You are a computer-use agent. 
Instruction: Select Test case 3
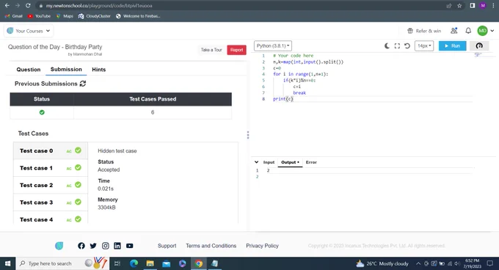[x=51, y=202]
